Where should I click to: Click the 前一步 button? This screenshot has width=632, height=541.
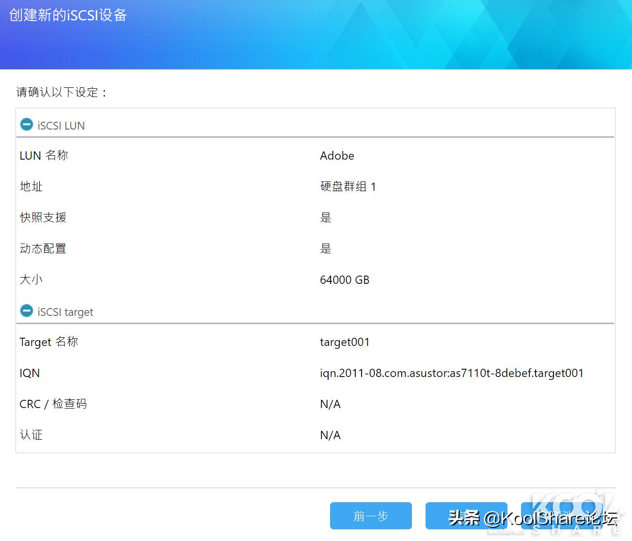[370, 516]
